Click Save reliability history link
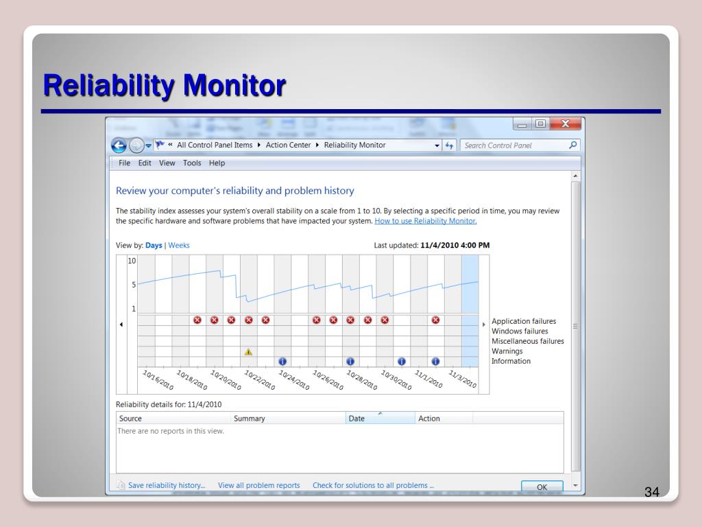This screenshot has height=527, width=702. pos(167,485)
